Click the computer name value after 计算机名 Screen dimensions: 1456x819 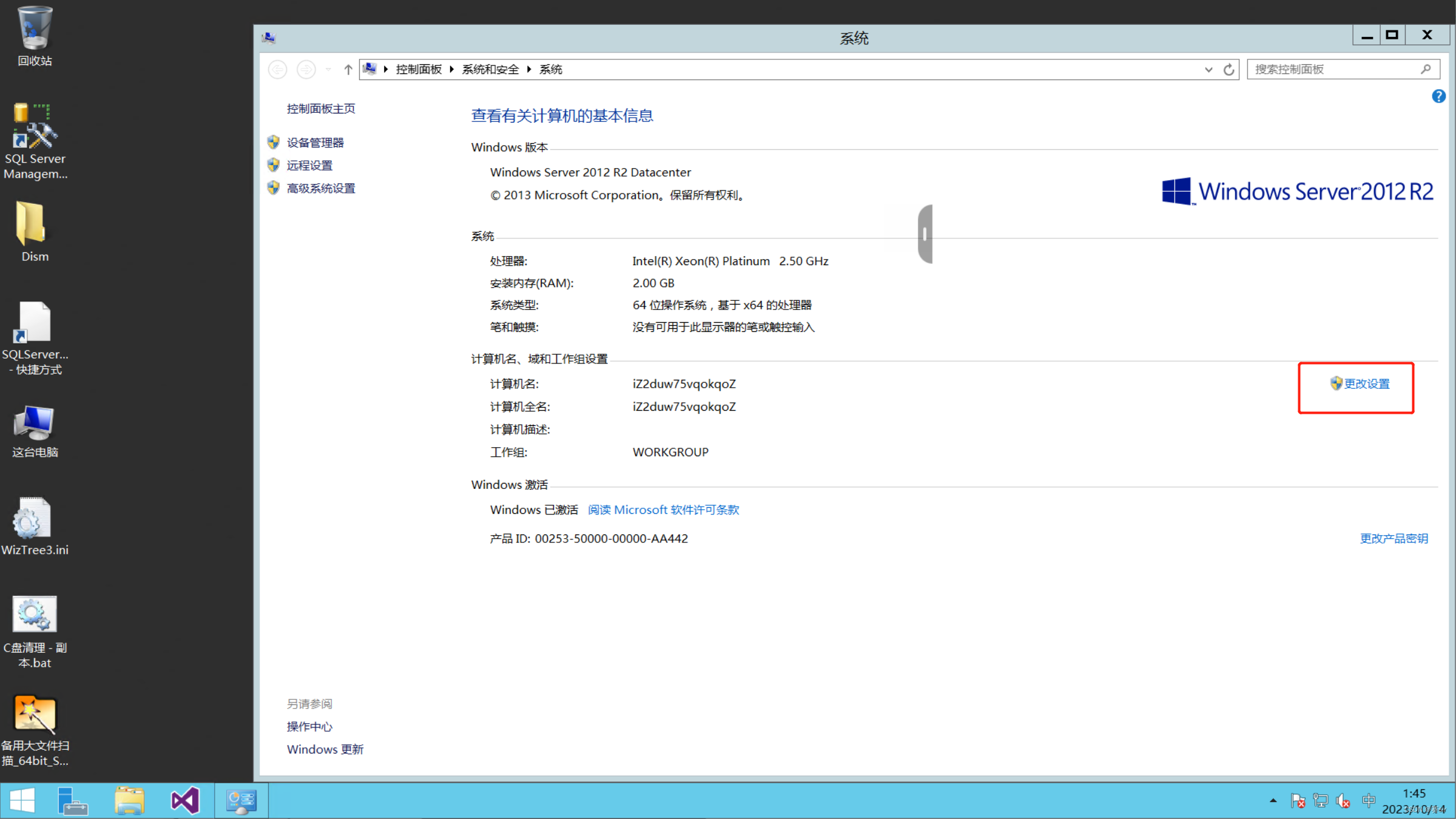684,384
